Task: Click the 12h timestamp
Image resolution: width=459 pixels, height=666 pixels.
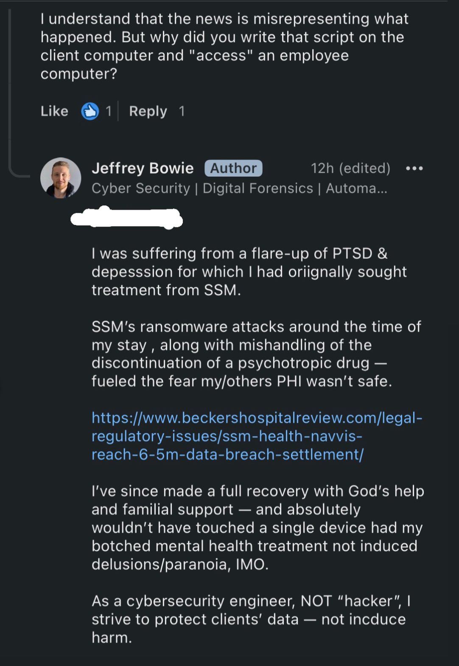Action: click(x=322, y=169)
